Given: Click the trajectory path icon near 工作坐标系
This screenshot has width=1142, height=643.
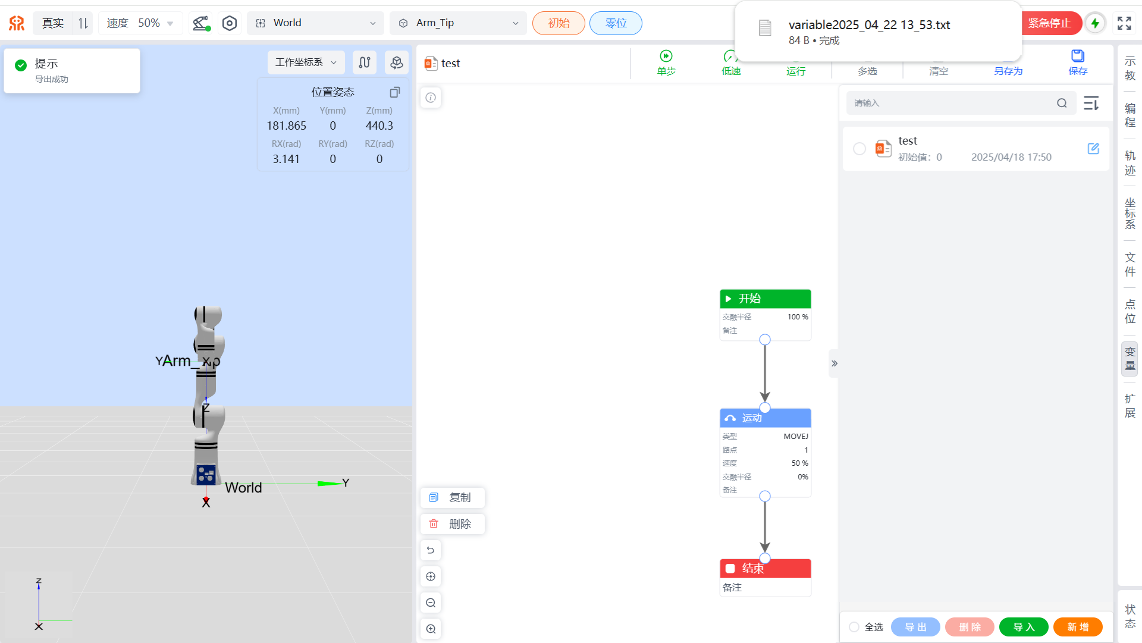Looking at the screenshot, I should coord(365,62).
